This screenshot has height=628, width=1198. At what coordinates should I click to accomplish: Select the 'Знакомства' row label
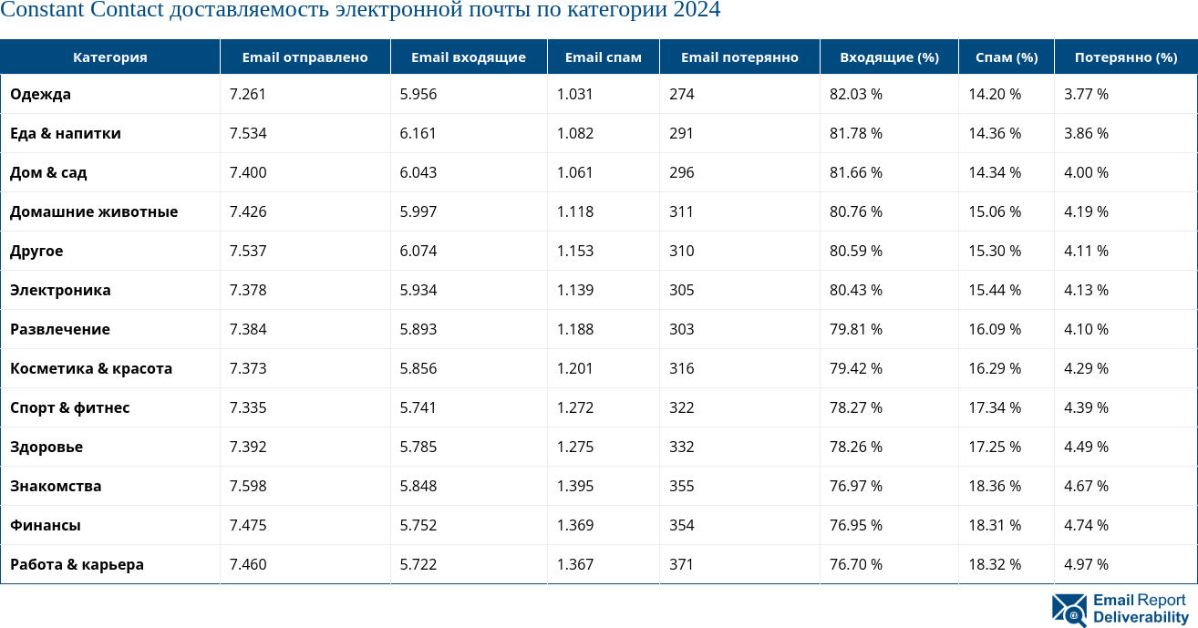pos(56,486)
